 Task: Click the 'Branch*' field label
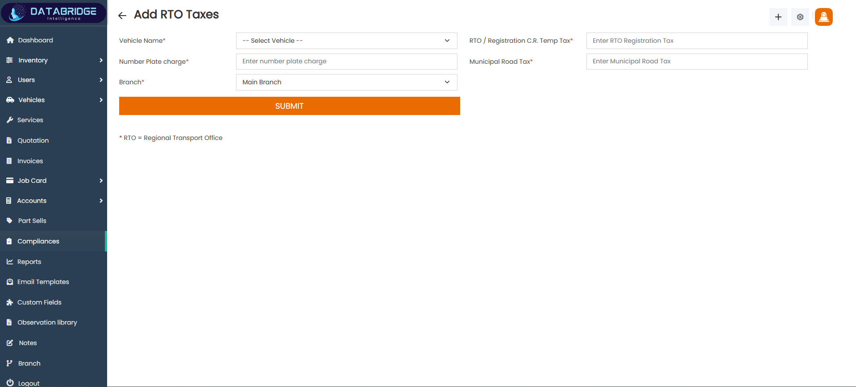132,82
